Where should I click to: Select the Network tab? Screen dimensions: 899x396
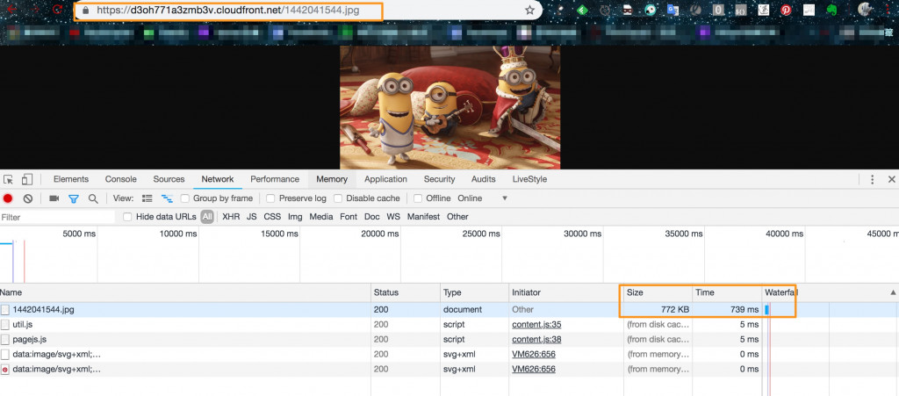point(218,179)
